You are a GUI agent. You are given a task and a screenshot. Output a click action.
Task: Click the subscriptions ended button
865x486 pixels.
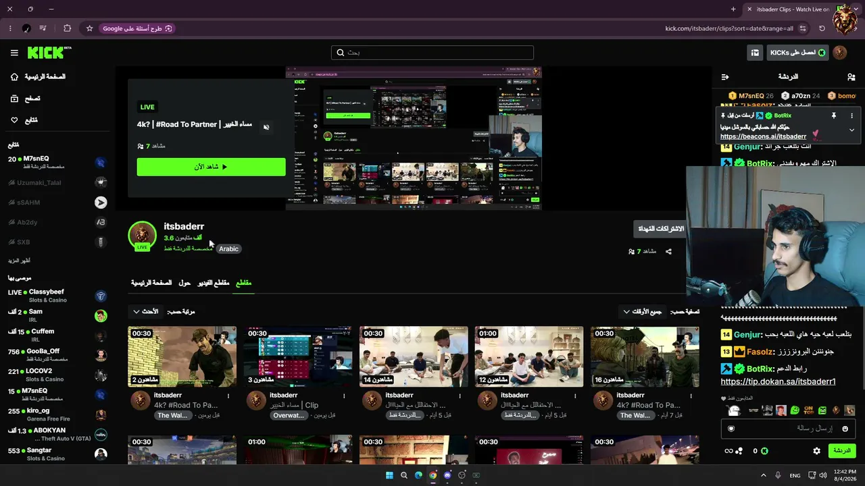661,229
